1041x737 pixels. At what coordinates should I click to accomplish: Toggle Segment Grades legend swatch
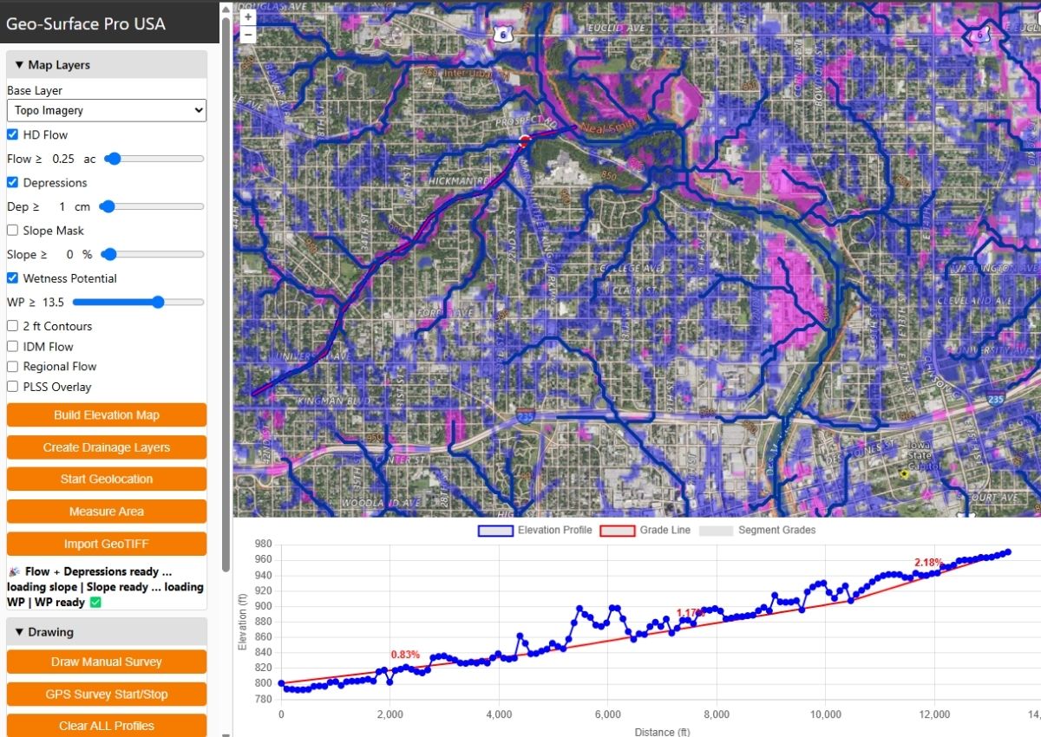point(715,530)
